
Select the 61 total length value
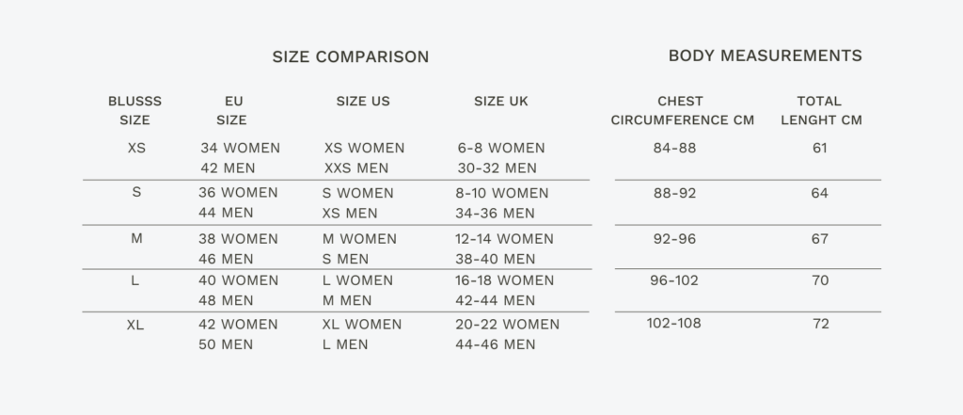pos(820,148)
